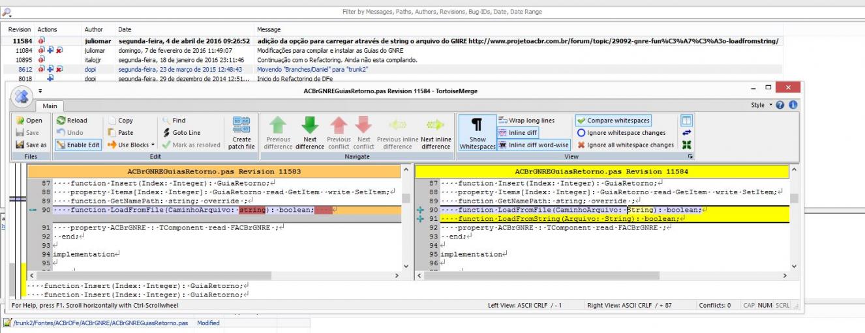Select Ignore whitespace changes
This screenshot has height=333, width=865.
point(621,132)
